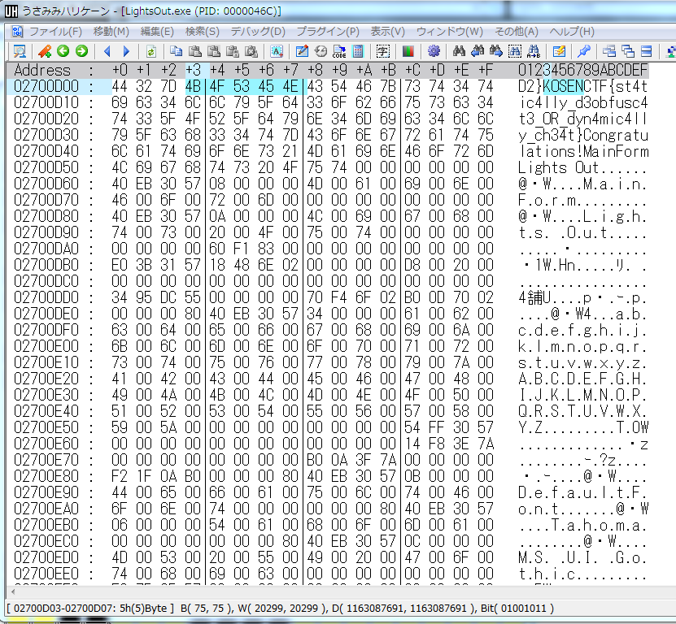Click the key-add icon on the toolbar
The image size is (676, 624).
46,50
